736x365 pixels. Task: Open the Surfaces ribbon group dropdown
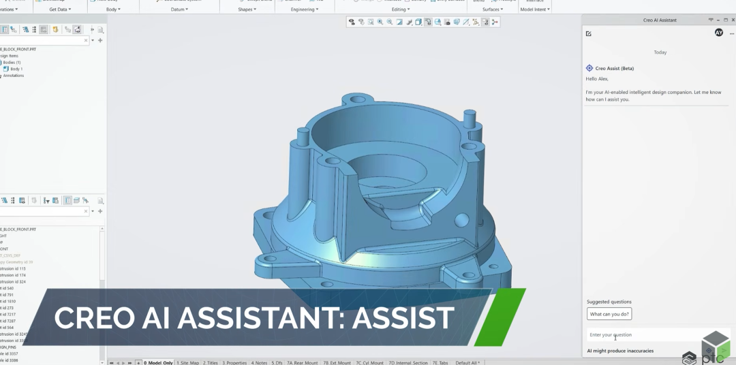[493, 10]
